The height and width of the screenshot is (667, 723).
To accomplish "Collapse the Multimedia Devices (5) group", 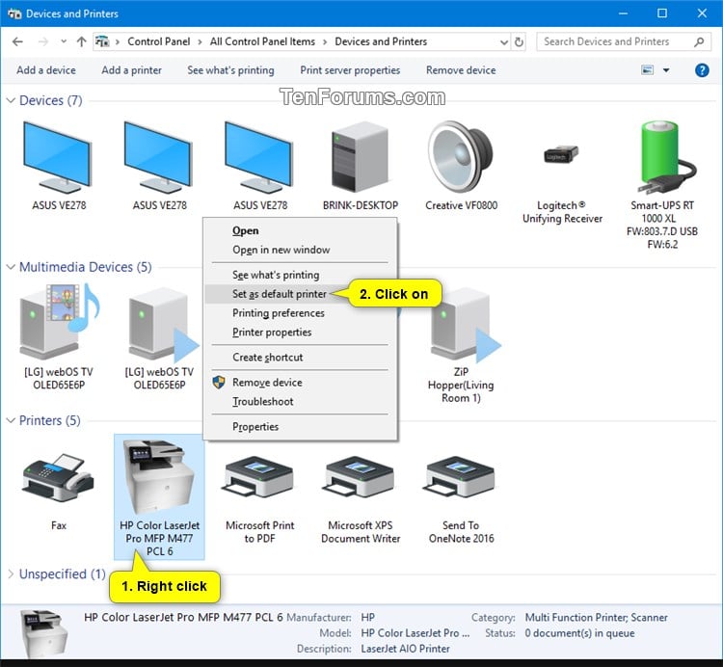I will pyautogui.click(x=11, y=267).
